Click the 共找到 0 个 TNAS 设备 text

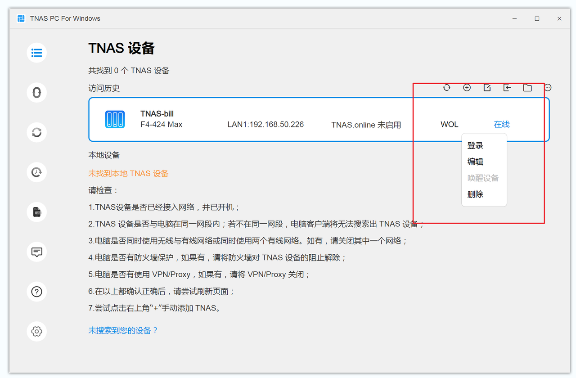[129, 71]
